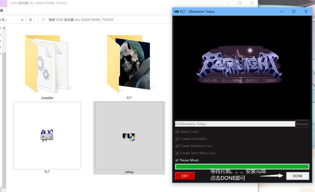315x192 pixels.
Task: Click the Browse button for install path
Action: click(x=302, y=124)
